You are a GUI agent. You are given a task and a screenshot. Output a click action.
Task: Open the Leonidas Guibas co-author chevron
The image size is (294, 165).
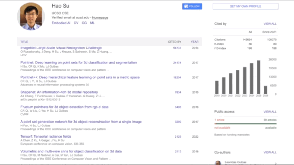pyautogui.click(x=275, y=163)
